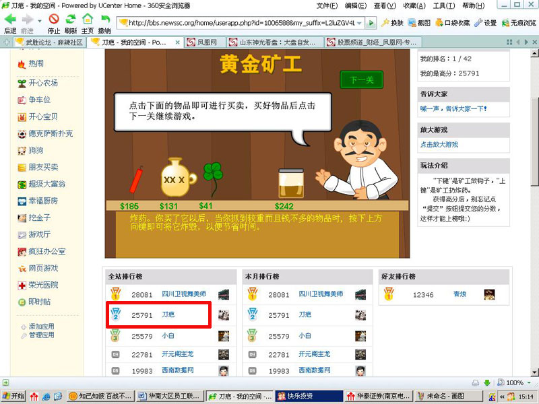Switch to the 武胜论坛 - 麻辣社区 tab
Image resolution: width=539 pixels, height=404 pixels.
(49, 42)
